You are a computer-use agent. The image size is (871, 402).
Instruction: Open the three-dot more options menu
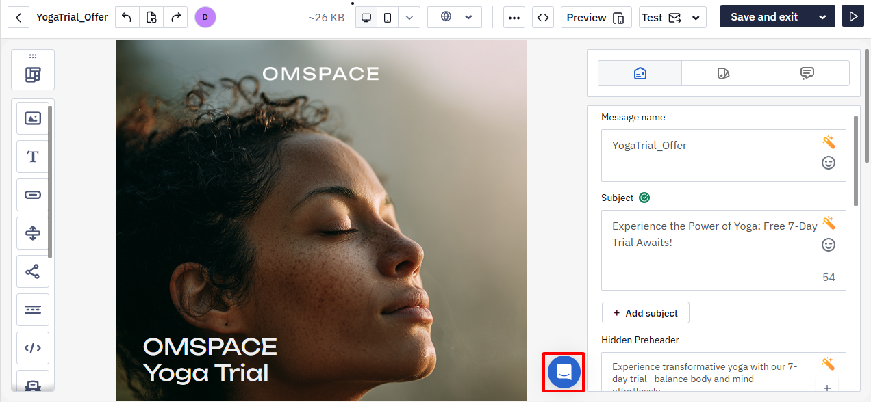click(514, 17)
